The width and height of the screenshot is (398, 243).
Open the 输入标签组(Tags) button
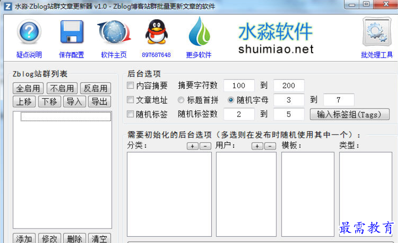click(x=350, y=114)
